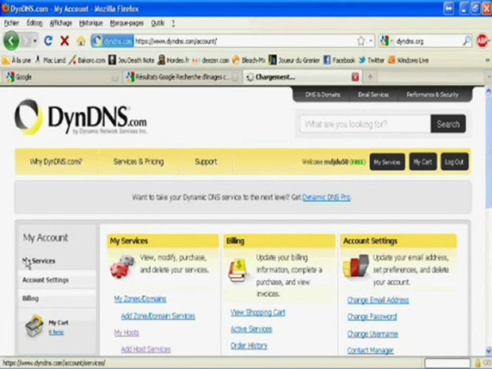Select Account Settings in the sidebar
The width and height of the screenshot is (492, 369).
46,280
